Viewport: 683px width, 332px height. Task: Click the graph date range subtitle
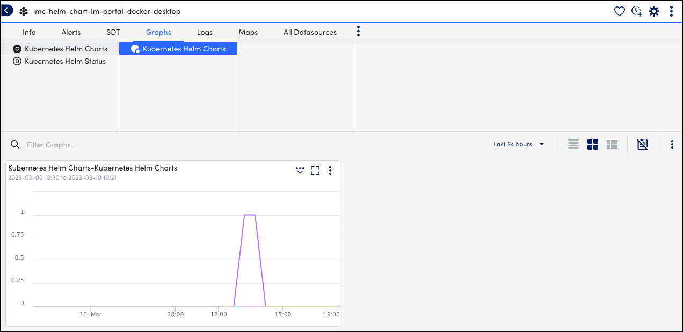[x=62, y=178]
